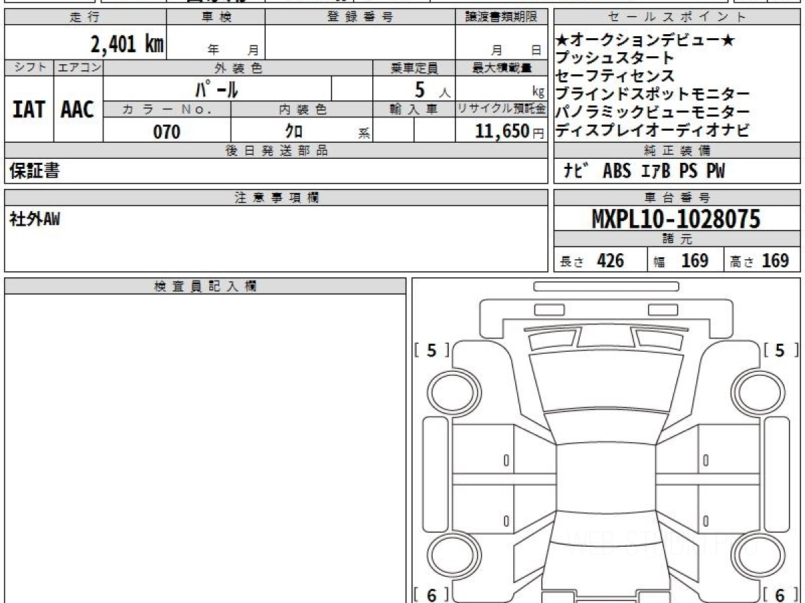
Task: Select the 最大積載量 header
Action: tap(501, 68)
